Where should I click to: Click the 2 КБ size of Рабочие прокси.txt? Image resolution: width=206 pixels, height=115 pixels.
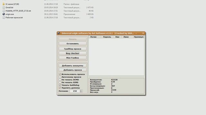[91, 18]
